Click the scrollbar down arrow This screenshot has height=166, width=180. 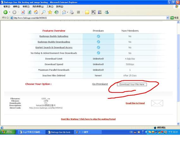click(178, 124)
